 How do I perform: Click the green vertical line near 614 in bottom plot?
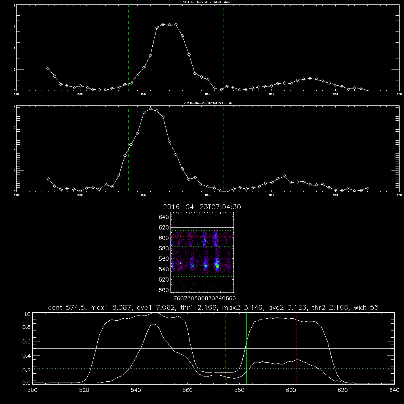[x=327, y=348]
